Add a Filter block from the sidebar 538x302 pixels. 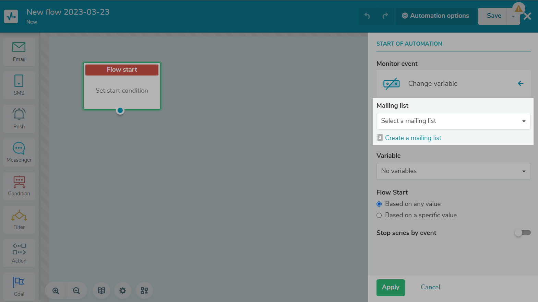click(19, 220)
